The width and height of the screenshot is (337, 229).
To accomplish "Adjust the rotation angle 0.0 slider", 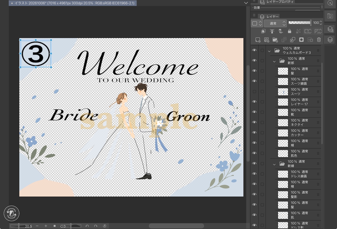I will [x=70, y=226].
